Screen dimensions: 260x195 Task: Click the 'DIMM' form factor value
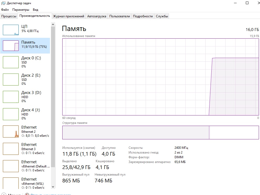pos(179,157)
